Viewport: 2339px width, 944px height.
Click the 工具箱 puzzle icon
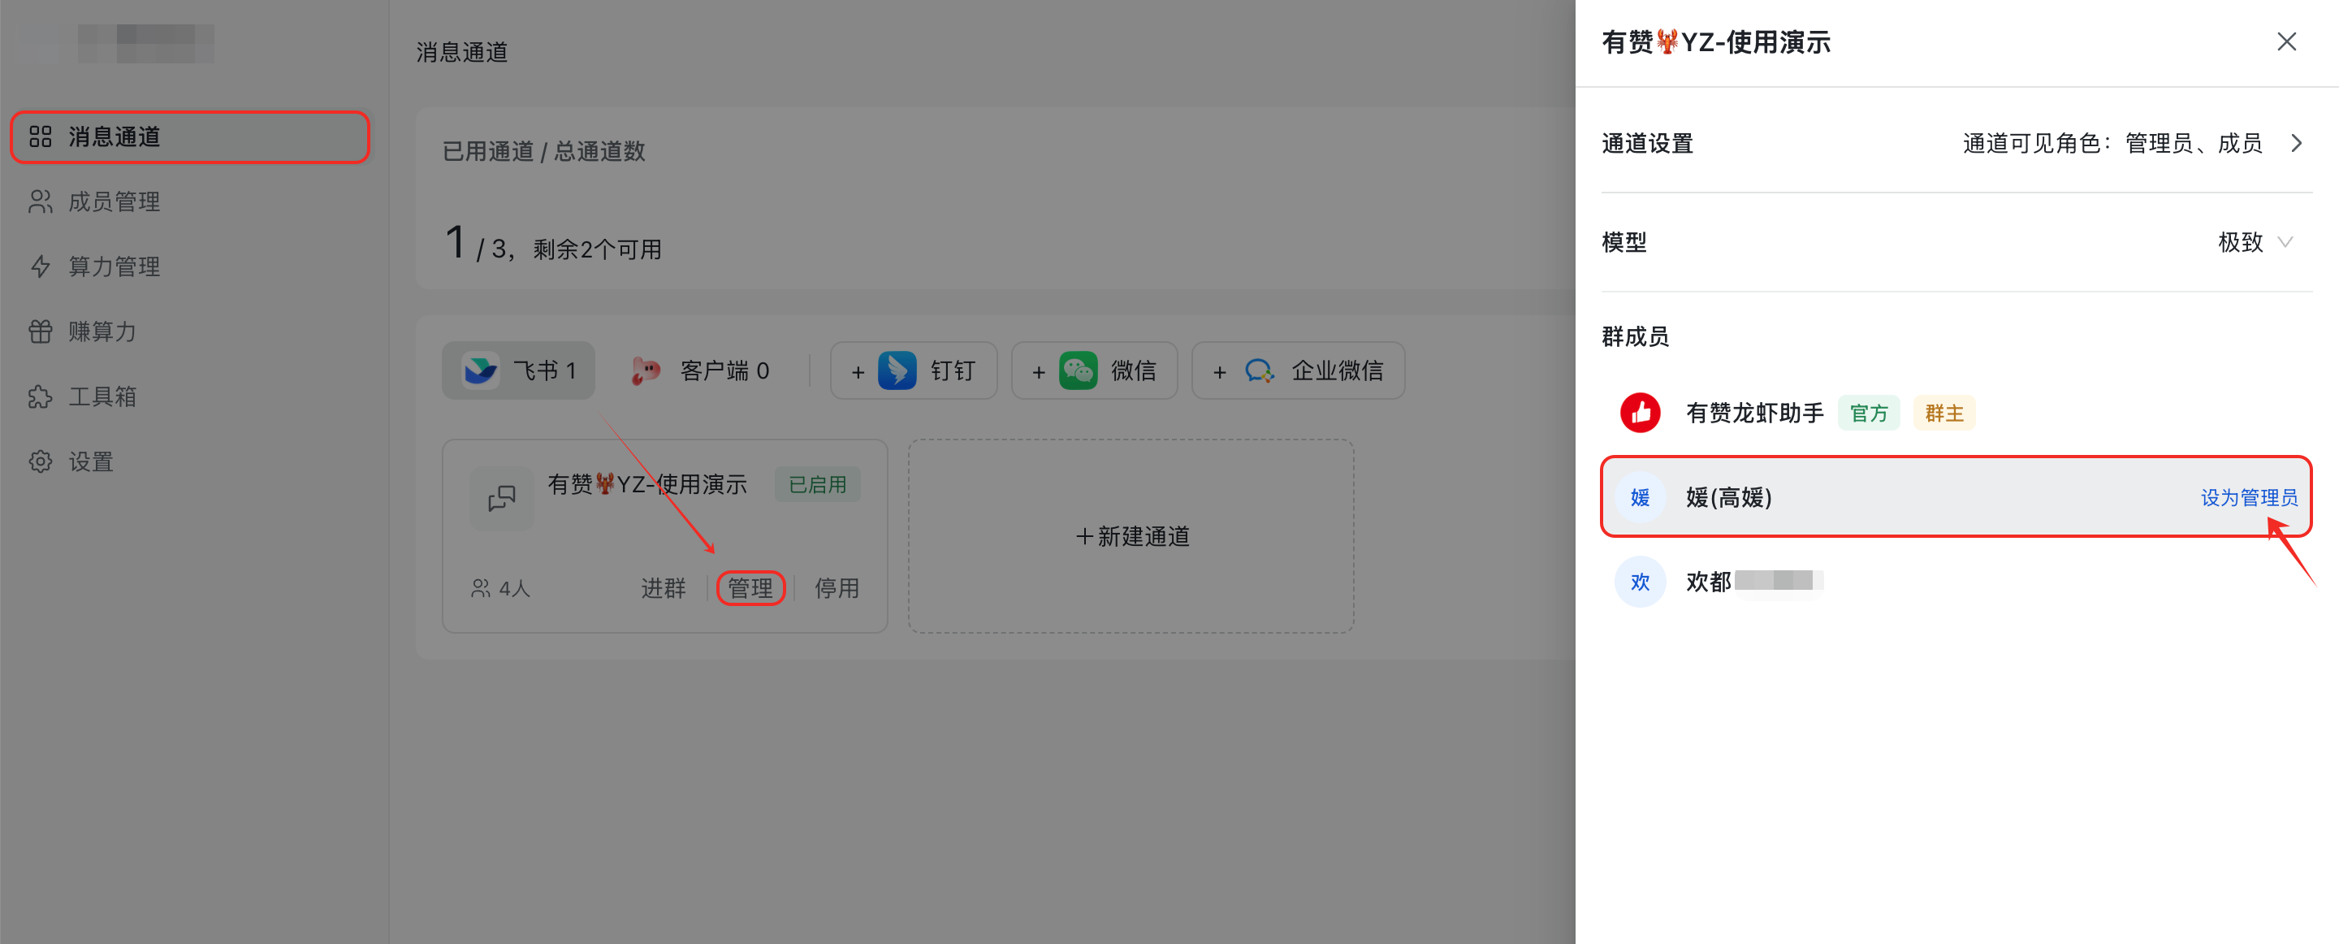pos(40,396)
